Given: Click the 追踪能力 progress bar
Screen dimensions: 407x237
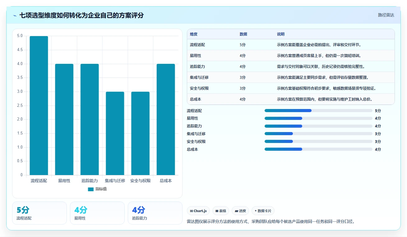Looking at the screenshot, I should [318, 126].
